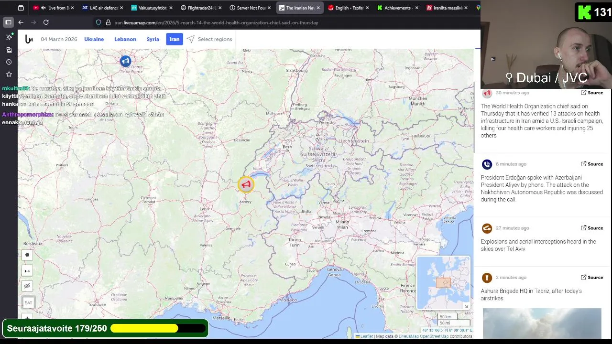Click the Ashura Brigade post source avatar icon

(x=487, y=278)
